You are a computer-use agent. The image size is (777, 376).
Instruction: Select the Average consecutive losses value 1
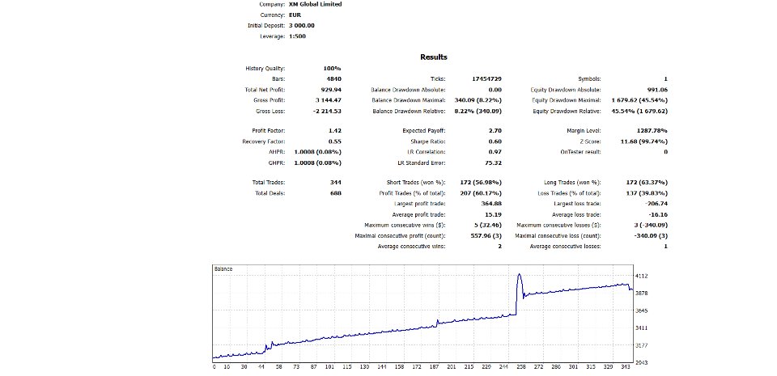pos(665,247)
